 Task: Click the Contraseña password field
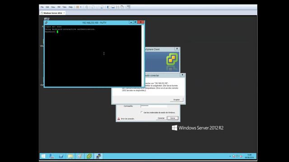[154, 106]
